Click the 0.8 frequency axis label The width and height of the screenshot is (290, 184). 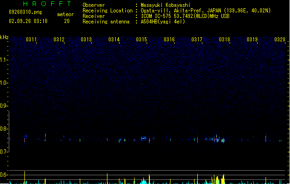[4, 129]
